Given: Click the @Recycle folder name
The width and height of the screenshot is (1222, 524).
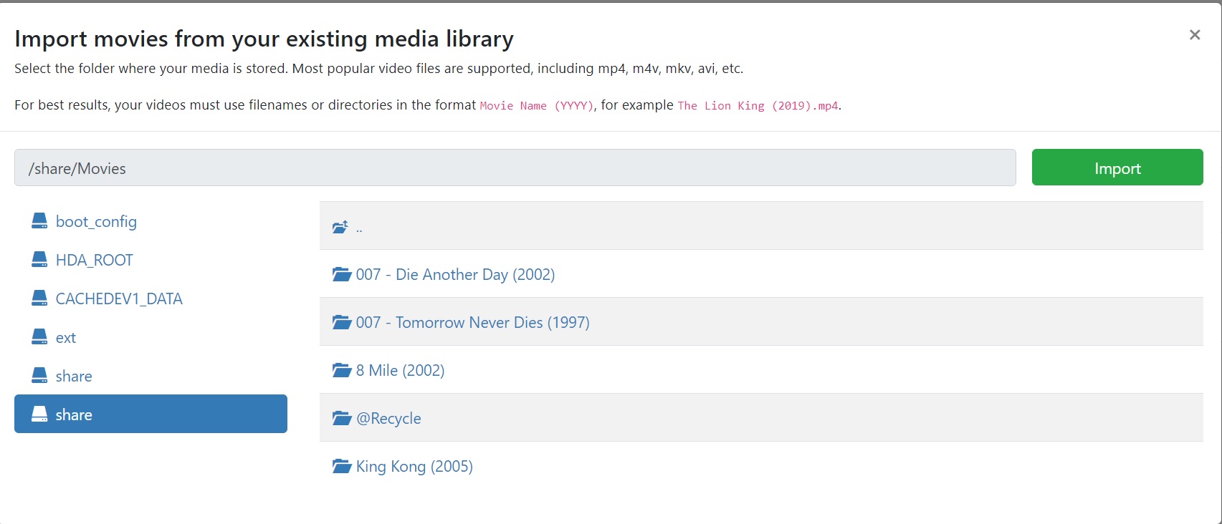Looking at the screenshot, I should pyautogui.click(x=388, y=419).
